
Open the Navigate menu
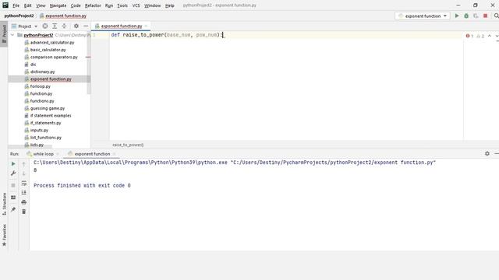pyautogui.click(x=58, y=5)
